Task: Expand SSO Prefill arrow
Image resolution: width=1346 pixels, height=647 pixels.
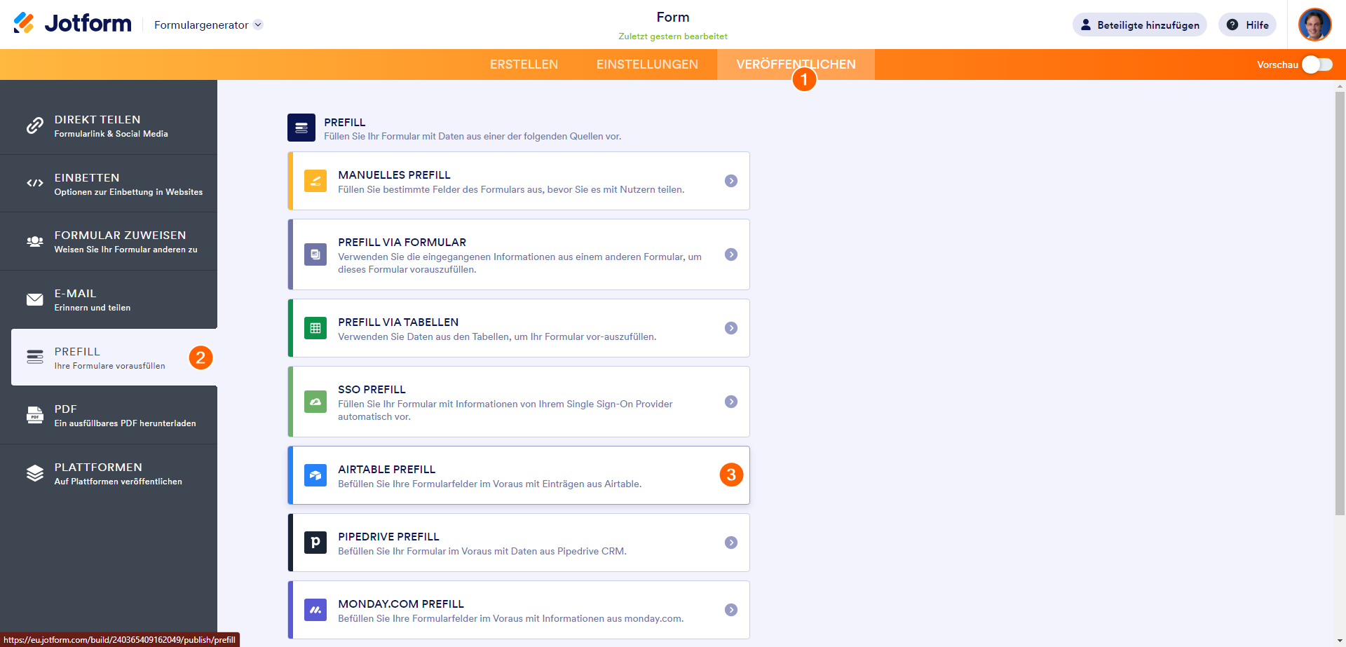Action: coord(731,402)
